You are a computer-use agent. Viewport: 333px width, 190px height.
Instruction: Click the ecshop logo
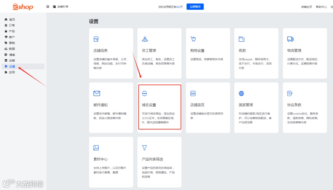pyautogui.click(x=22, y=6)
